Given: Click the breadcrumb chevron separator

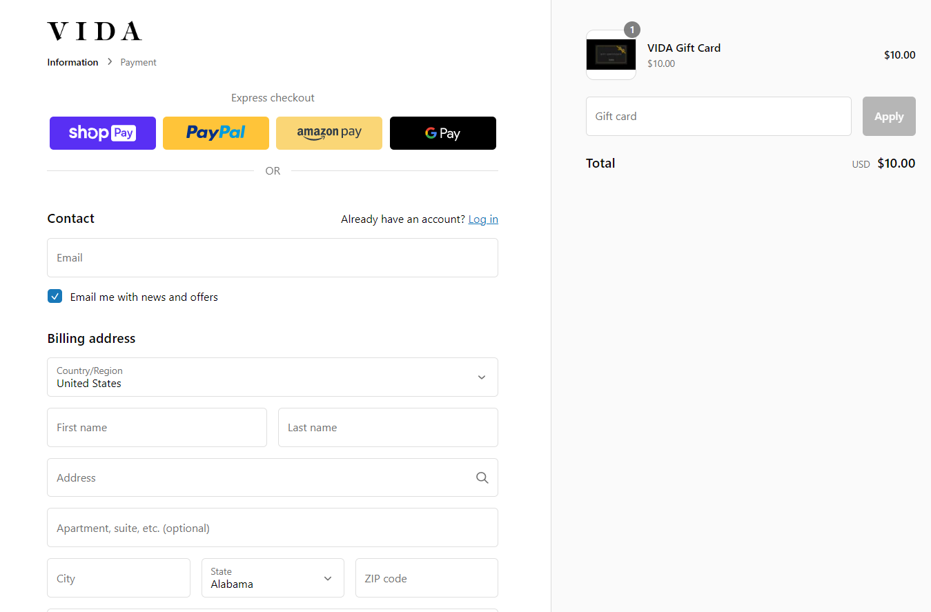Looking at the screenshot, I should click(x=110, y=62).
